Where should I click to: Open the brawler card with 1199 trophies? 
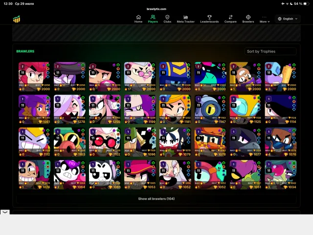[x=140, y=109]
